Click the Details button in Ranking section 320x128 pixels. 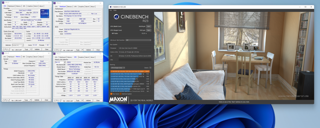146,67
